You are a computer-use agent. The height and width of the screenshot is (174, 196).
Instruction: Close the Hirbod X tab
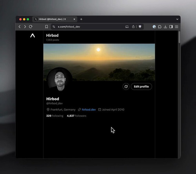coord(74,19)
